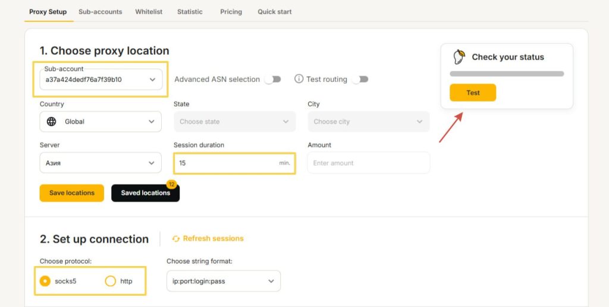The width and height of the screenshot is (609, 307).
Task: Click the refresh arrows icon near sessions
Action: coord(176,239)
